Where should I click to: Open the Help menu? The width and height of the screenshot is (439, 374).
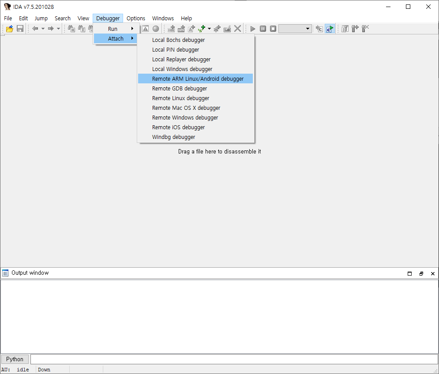click(186, 18)
